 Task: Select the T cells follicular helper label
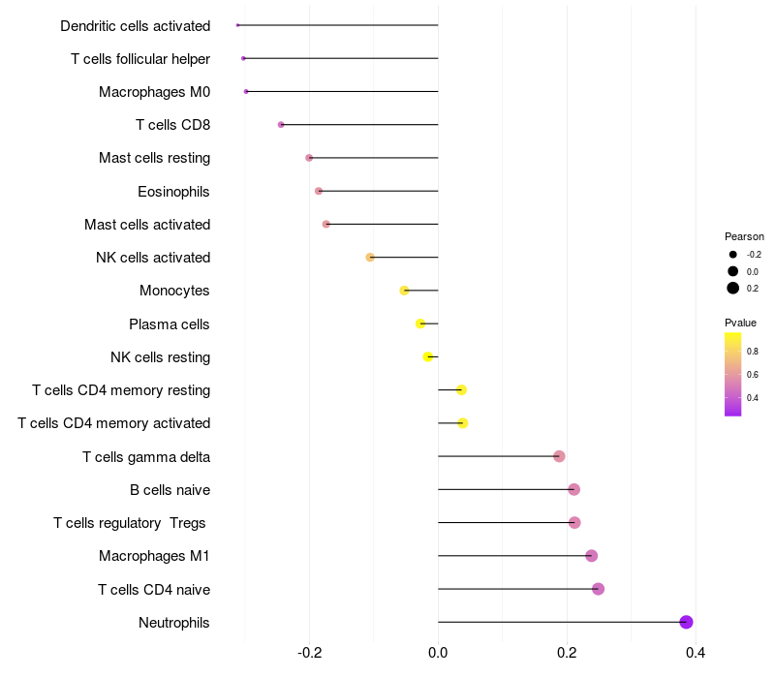(x=140, y=59)
